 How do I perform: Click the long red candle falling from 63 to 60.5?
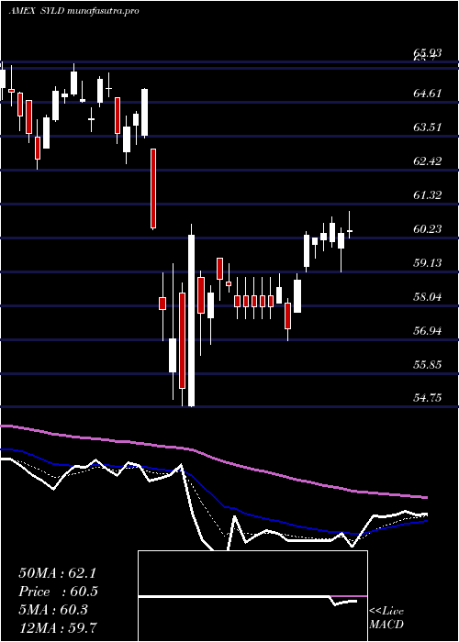coord(153,189)
